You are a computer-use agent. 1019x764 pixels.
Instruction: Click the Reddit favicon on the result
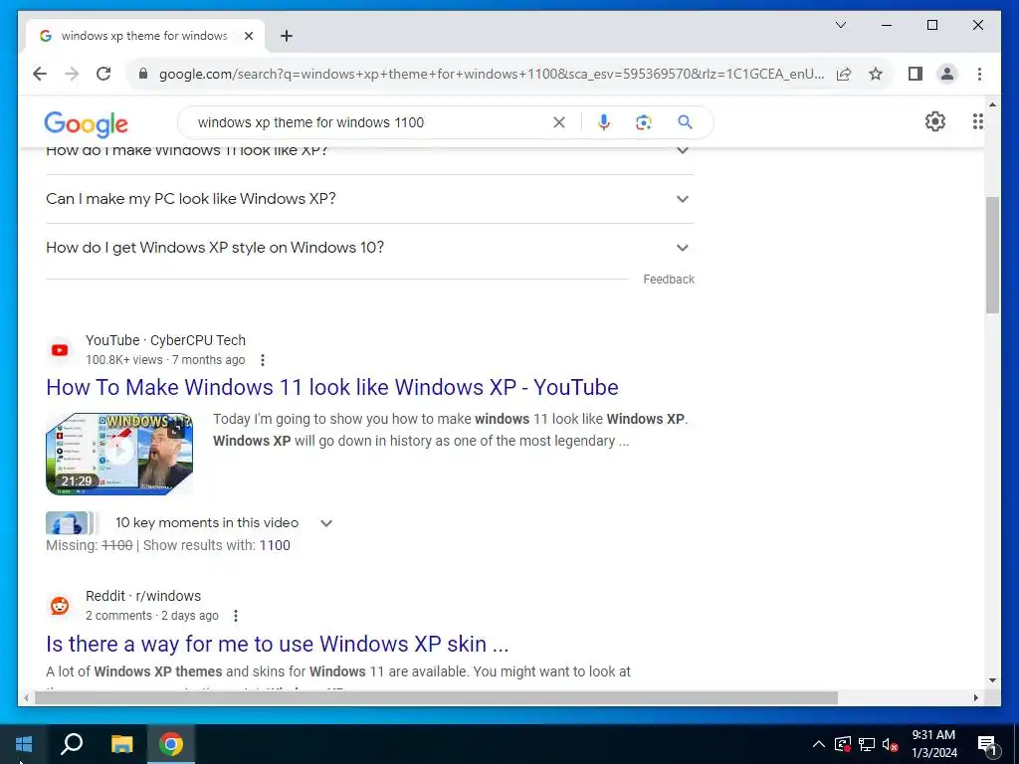coord(60,606)
